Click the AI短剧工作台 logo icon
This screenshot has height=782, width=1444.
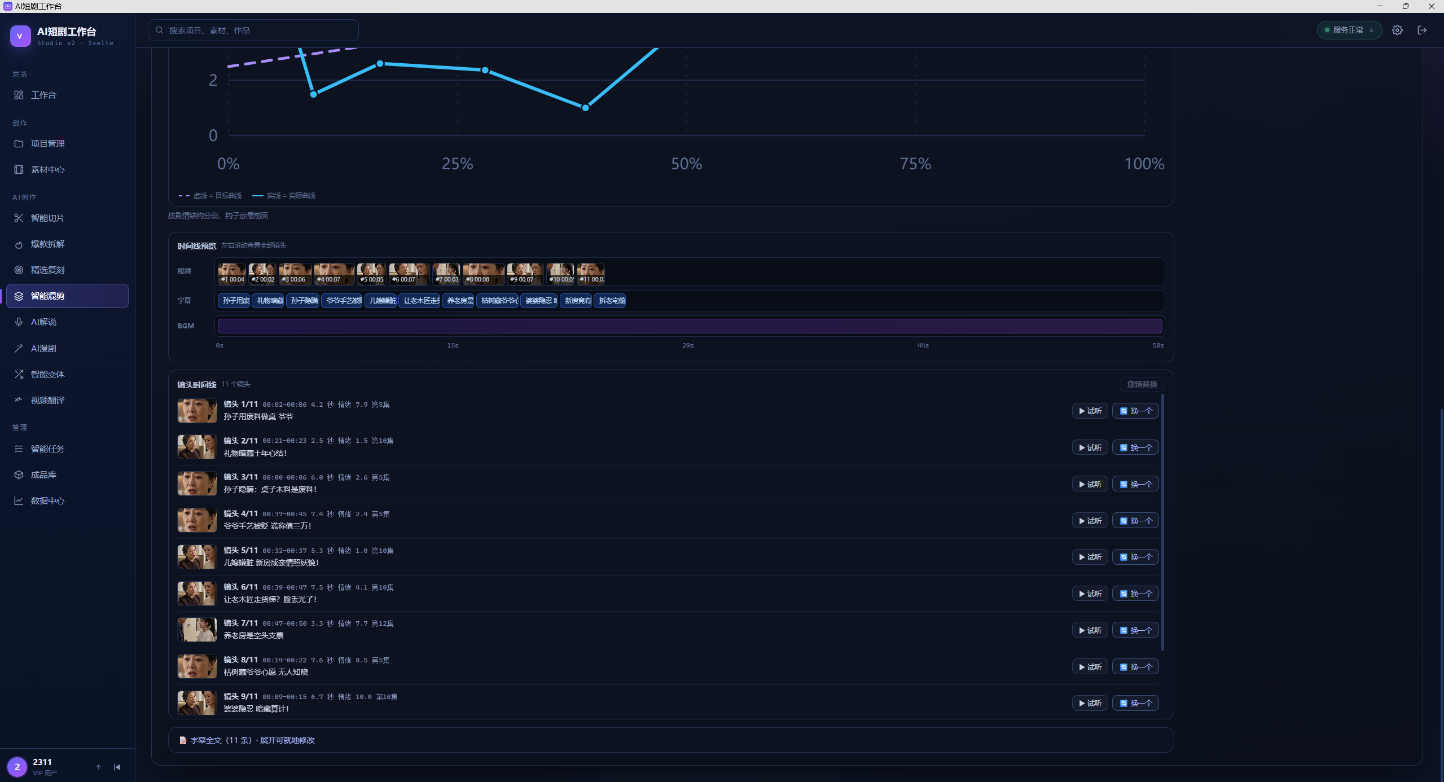coord(20,36)
